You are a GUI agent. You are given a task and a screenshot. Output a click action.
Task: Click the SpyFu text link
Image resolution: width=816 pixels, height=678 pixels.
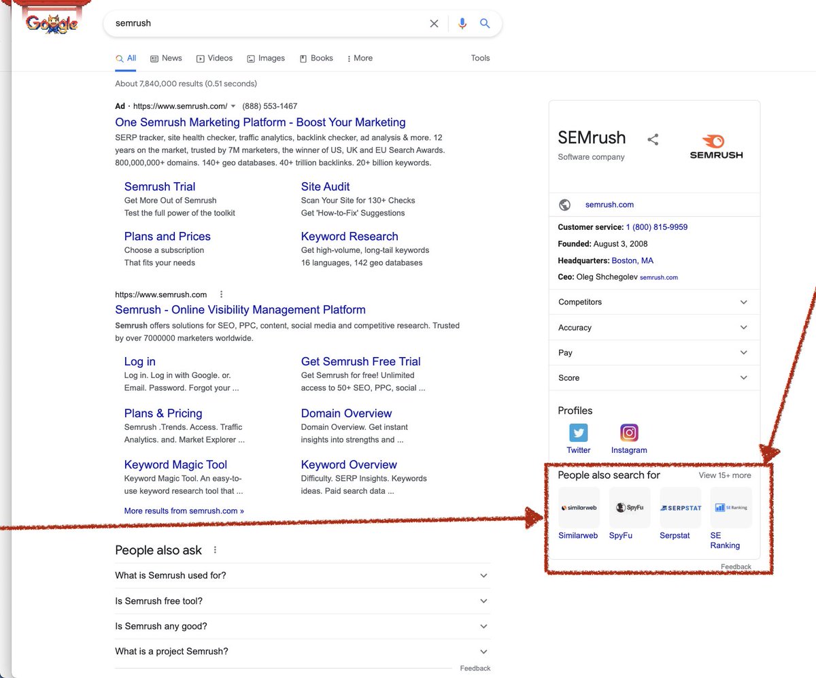[621, 536]
